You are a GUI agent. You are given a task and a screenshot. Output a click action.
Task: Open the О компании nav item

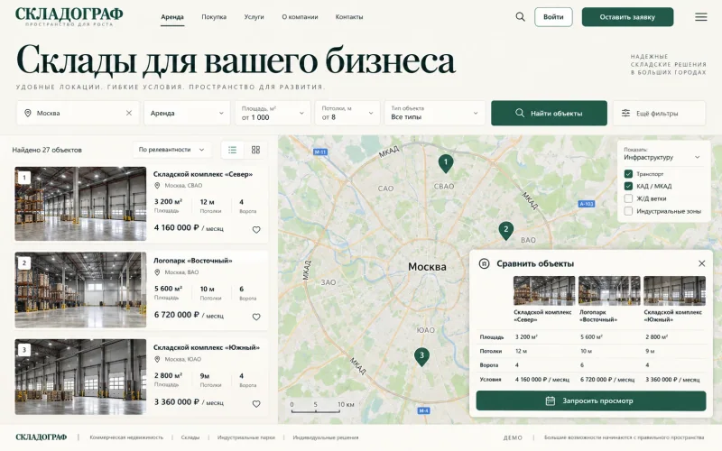300,17
